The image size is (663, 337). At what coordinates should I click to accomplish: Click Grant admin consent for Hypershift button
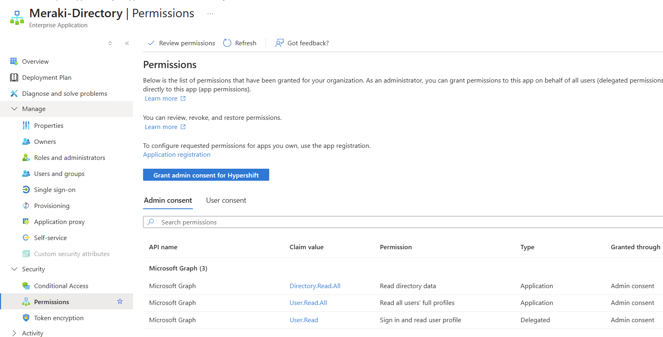[206, 175]
